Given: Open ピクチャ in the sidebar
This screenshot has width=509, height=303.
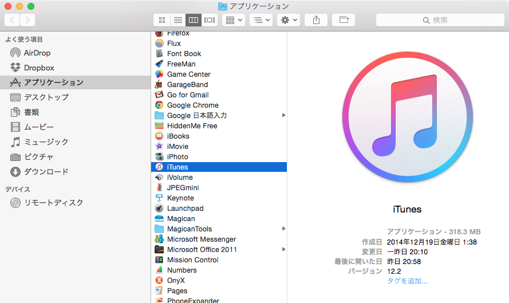Looking at the screenshot, I should pos(76,157).
